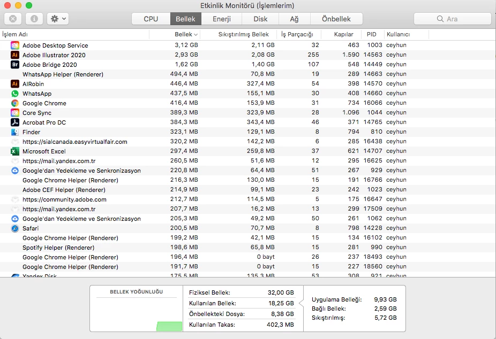Click the Fiziksel Bellek 32,00 GB value

point(281,292)
